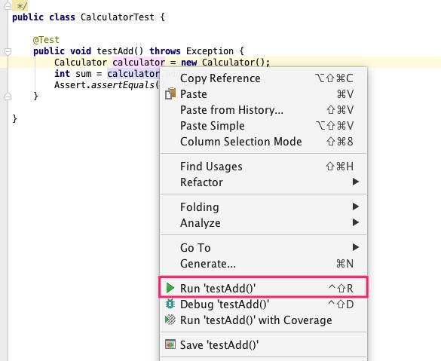Click the fold end marker at method closing brace
This screenshot has height=361, width=441.
(8, 96)
